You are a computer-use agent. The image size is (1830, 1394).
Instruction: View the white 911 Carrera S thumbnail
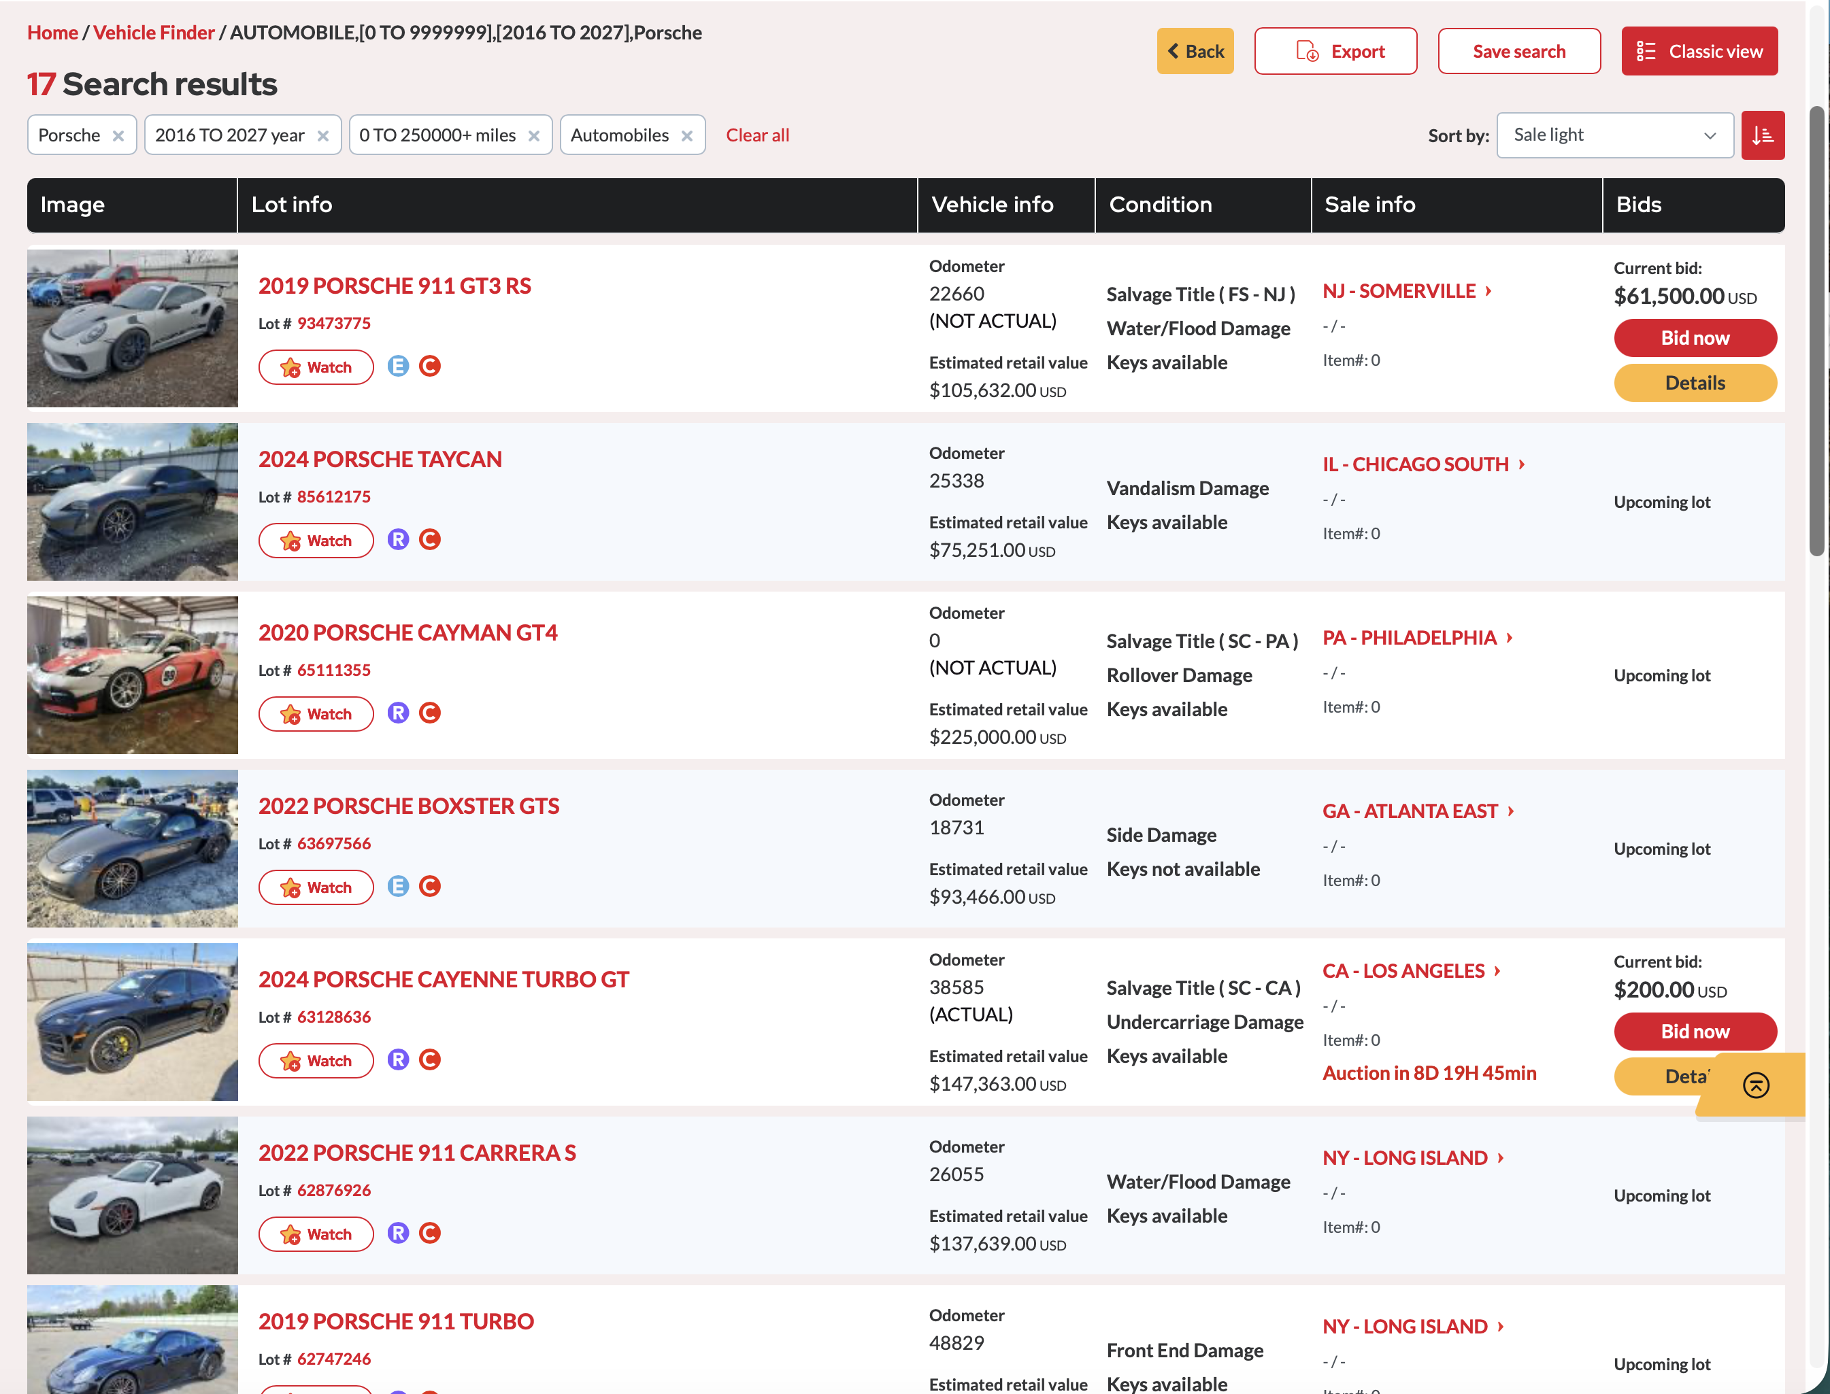133,1195
